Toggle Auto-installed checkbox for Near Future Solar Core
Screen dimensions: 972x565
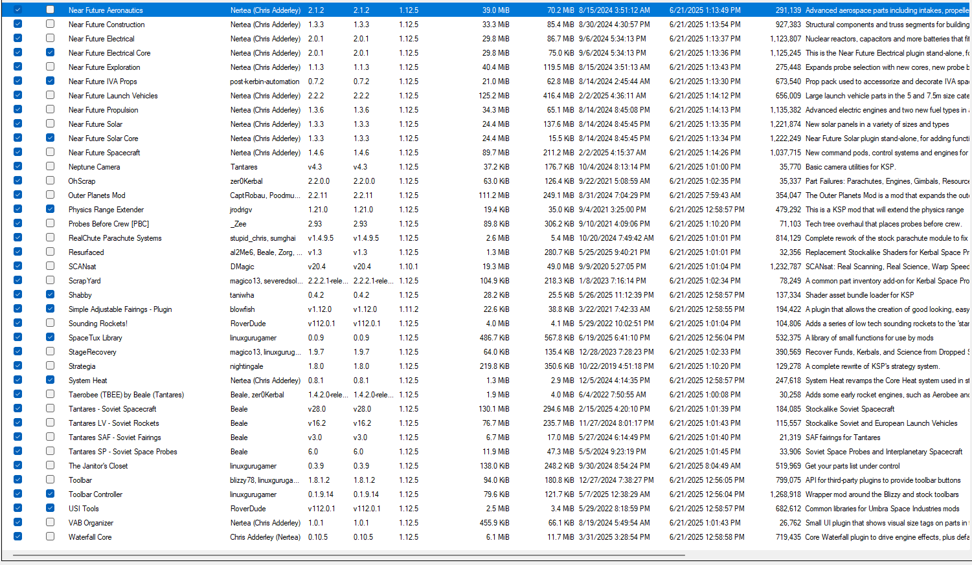click(50, 138)
